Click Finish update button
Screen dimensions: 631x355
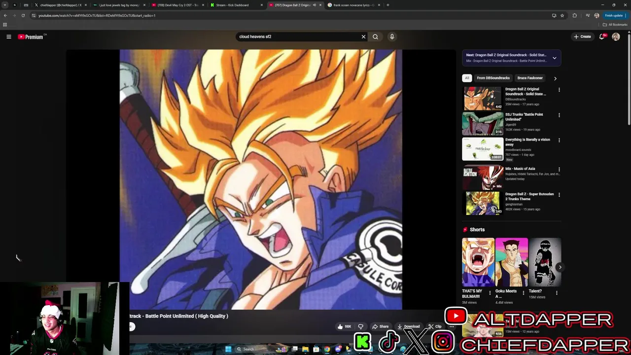point(616,15)
